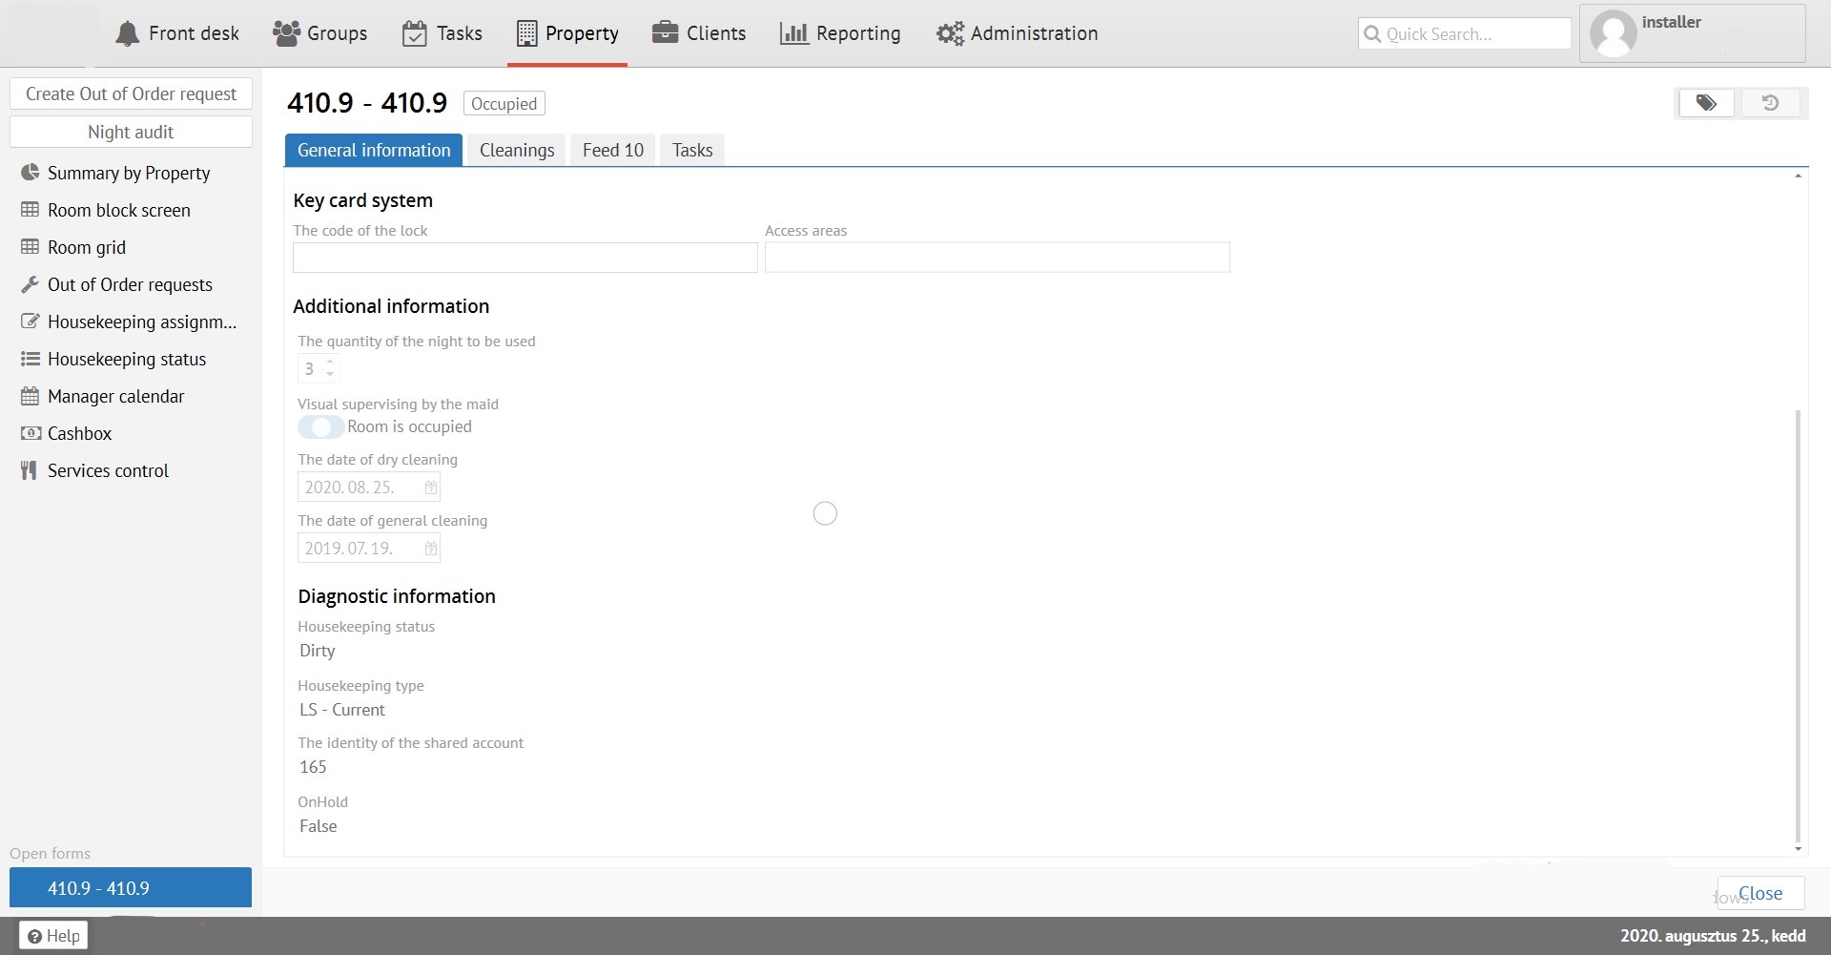Click the tags icon button
Screen dimensions: 1831x955
click(1706, 103)
